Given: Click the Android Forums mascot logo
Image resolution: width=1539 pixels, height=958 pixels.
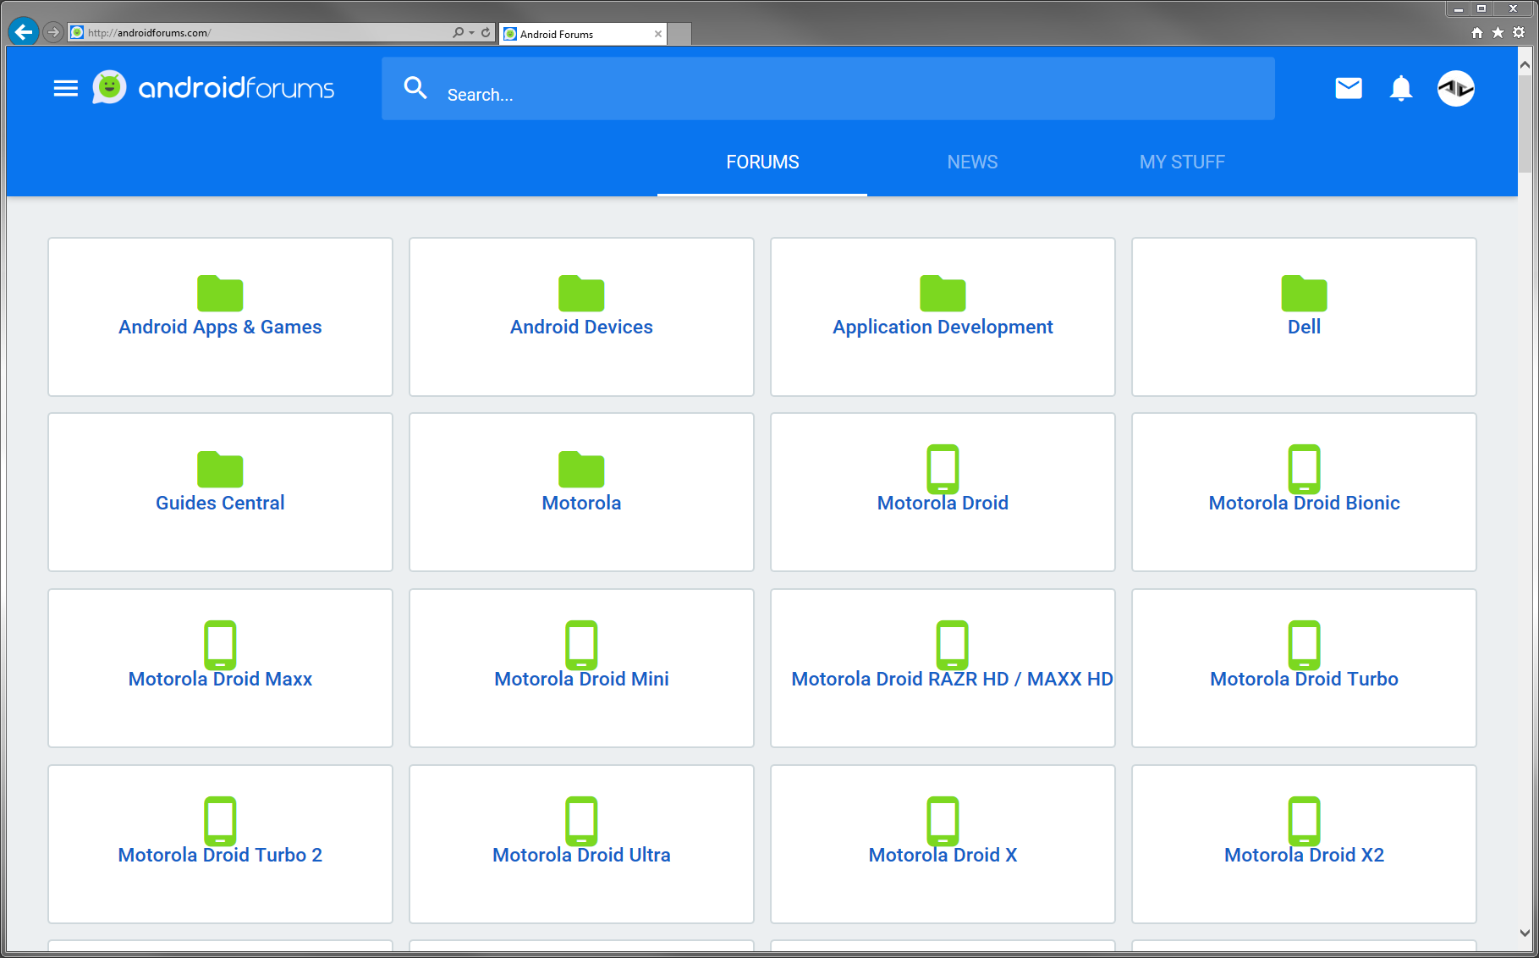Looking at the screenshot, I should tap(109, 87).
